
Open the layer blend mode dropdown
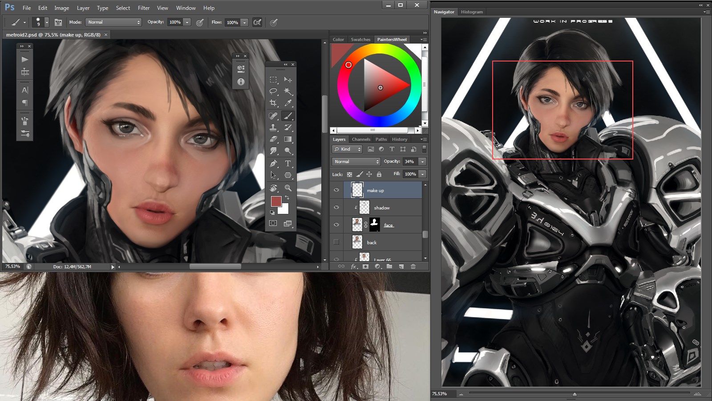[356, 162]
